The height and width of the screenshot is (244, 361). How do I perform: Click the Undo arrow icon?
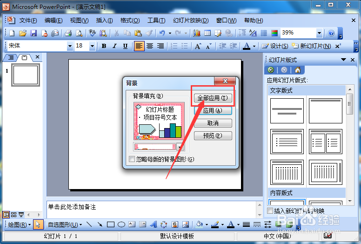pyautogui.click(x=162, y=34)
